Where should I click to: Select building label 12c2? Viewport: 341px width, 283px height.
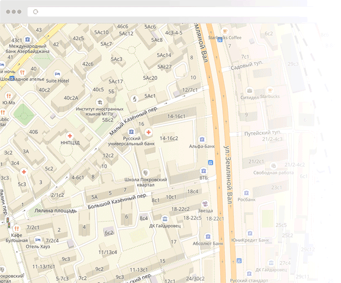tap(108, 156)
